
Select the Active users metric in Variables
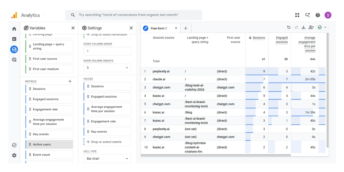point(49,144)
